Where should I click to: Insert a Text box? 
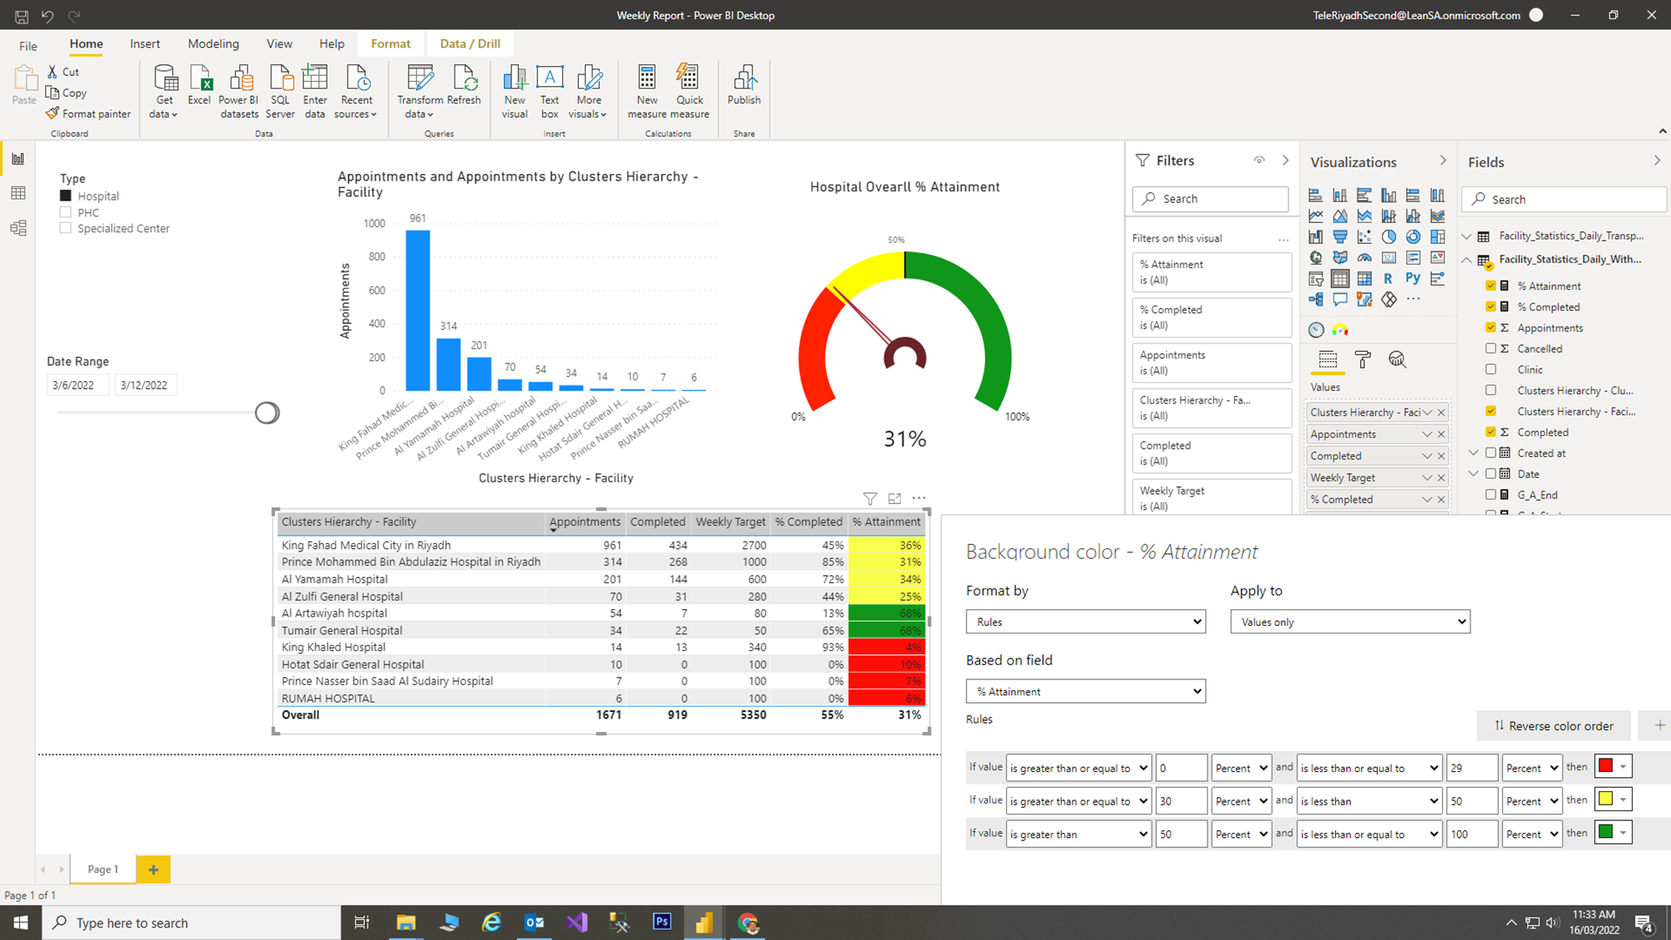click(x=550, y=91)
